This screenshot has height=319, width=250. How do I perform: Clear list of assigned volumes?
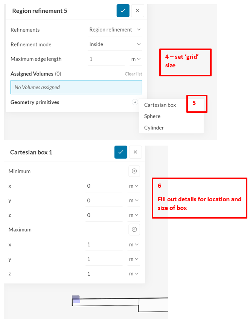point(133,74)
